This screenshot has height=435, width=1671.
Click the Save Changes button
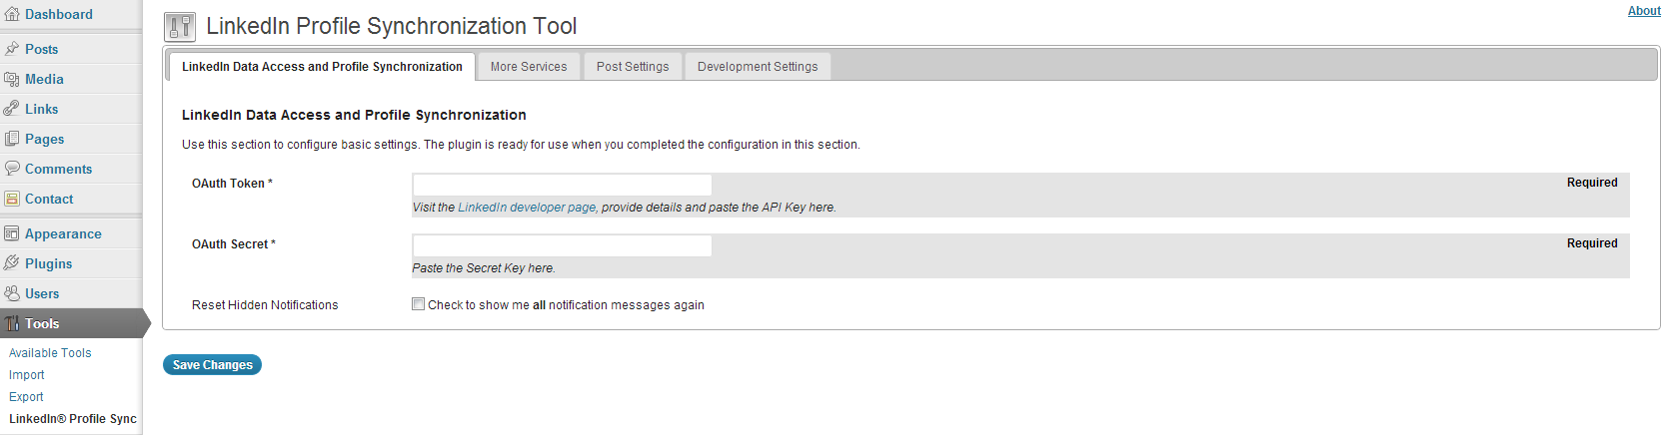[212, 365]
